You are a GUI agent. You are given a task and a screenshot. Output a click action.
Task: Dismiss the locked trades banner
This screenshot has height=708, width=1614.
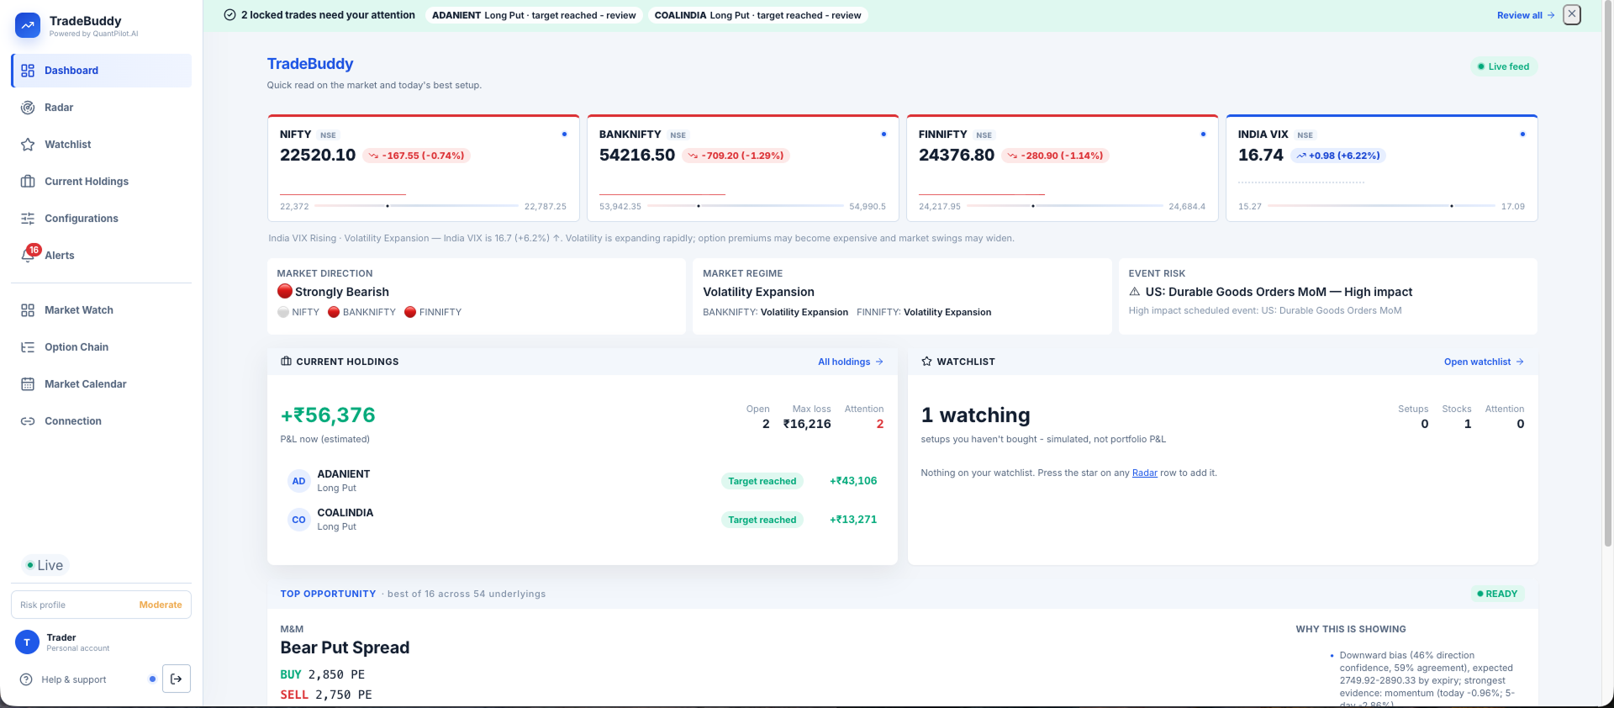1572,14
